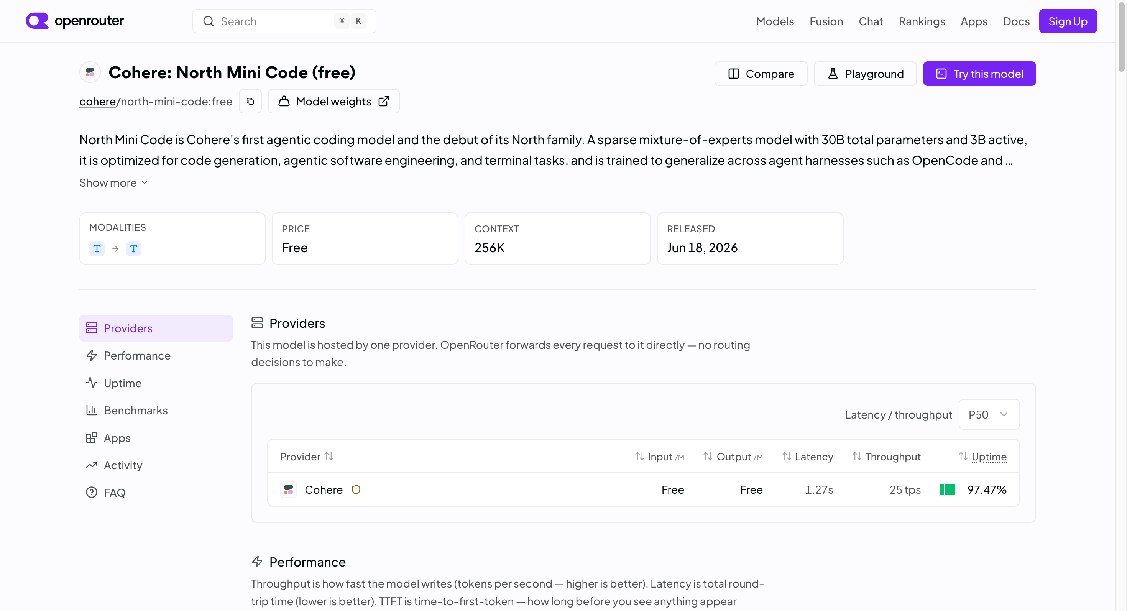Screen dimensions: 1127x611
Task: Sort table by Uptime
Action: (x=983, y=457)
